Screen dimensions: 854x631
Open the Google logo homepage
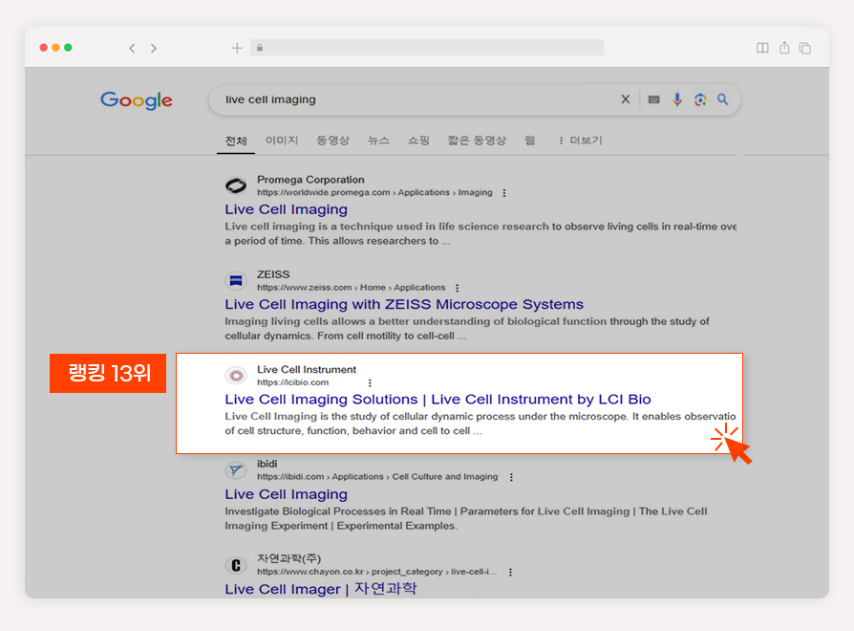pos(137,100)
